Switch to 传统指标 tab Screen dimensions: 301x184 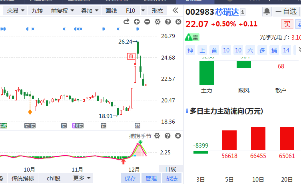23,178
